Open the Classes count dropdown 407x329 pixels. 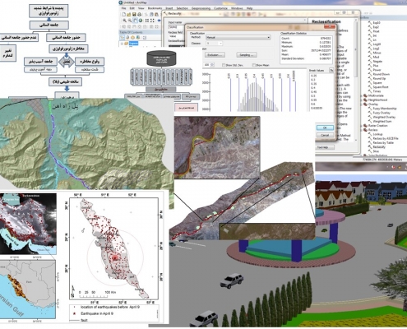pyautogui.click(x=214, y=44)
